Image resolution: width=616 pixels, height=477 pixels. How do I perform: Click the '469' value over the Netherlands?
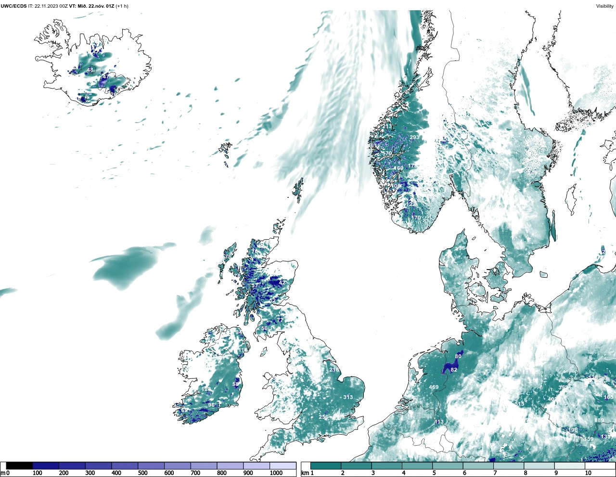point(434,387)
